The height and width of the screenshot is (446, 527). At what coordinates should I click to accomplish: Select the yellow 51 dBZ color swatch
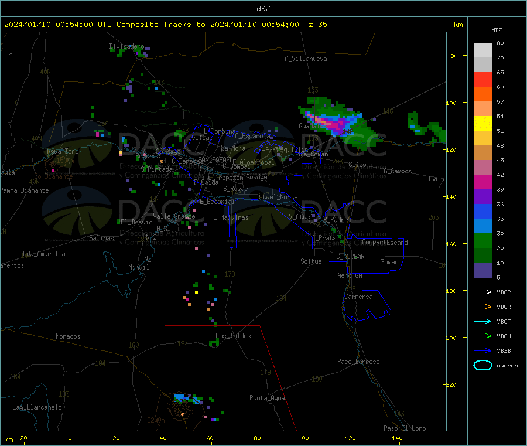point(482,124)
